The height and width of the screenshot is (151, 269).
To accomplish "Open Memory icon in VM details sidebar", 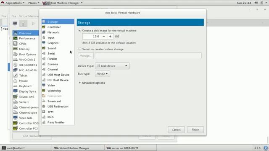I will (15, 49).
